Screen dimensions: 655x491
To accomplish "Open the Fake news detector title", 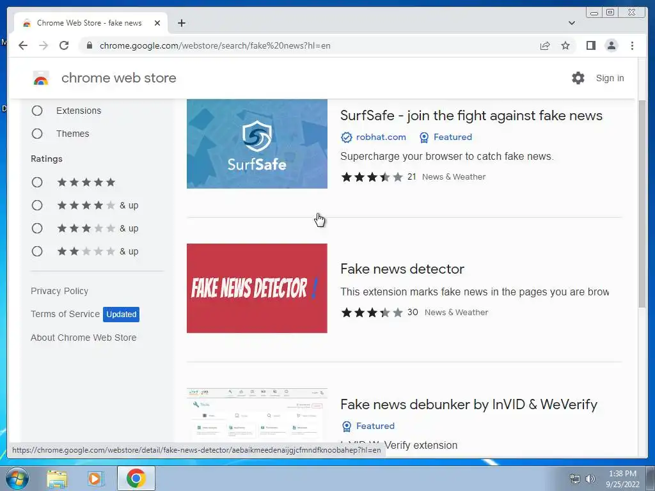I will [402, 269].
